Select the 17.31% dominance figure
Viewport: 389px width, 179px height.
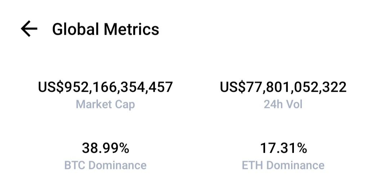coord(283,148)
